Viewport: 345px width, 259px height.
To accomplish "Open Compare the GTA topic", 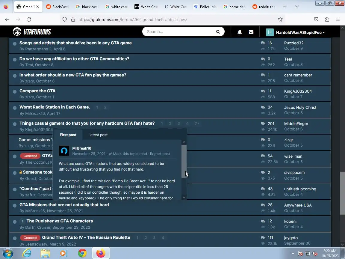I will tap(37, 91).
